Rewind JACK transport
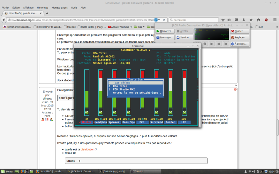The height and width of the screenshot is (174, 279). coord(205,44)
